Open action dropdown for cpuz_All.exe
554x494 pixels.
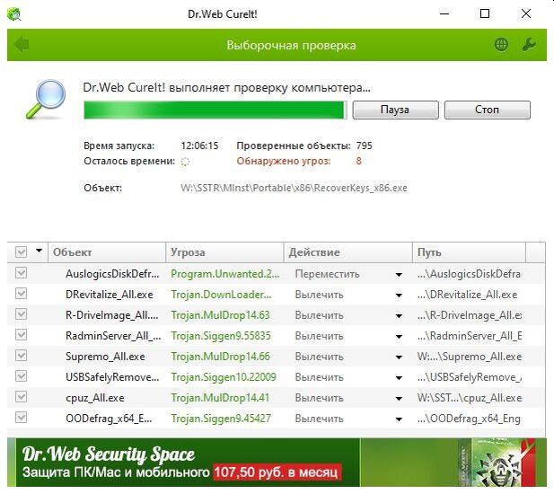pos(399,399)
